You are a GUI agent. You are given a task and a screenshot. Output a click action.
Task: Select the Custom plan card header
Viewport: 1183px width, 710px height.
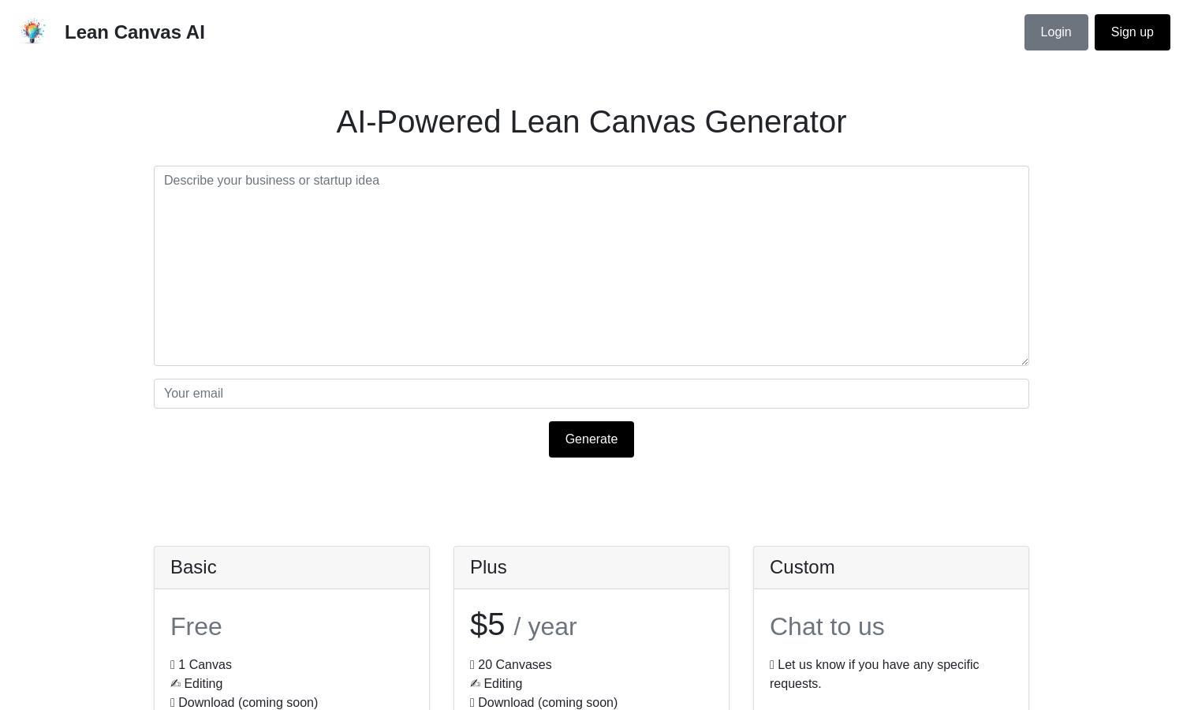[x=891, y=567]
